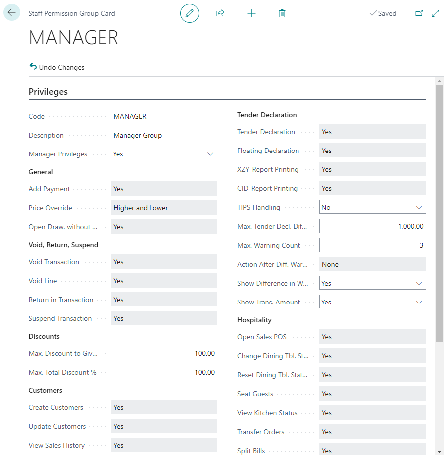This screenshot has height=455, width=447.
Task: Click the vertical scrollbar thumb
Action: point(439,214)
